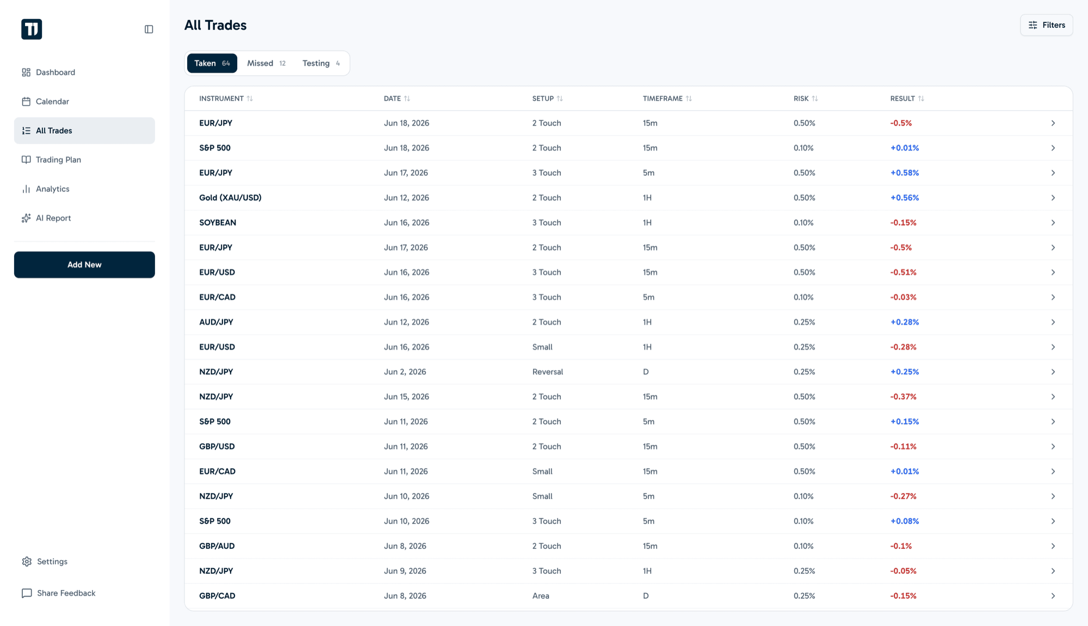Click the Jun 15, 2026 date cell

pos(406,397)
